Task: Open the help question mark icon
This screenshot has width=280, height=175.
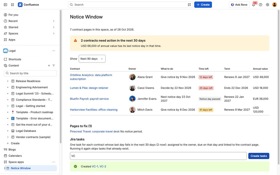Action: point(261,5)
